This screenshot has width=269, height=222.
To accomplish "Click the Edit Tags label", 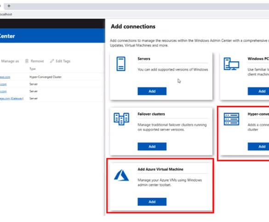I will point(63,61).
